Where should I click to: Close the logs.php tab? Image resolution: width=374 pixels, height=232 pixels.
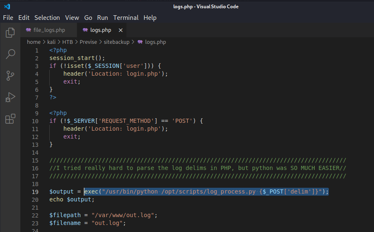point(121,30)
